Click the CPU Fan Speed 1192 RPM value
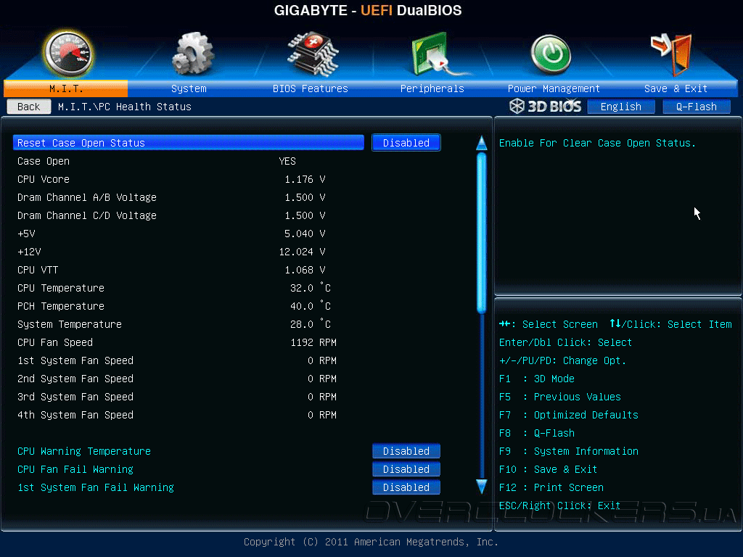743x557 pixels. tap(313, 342)
